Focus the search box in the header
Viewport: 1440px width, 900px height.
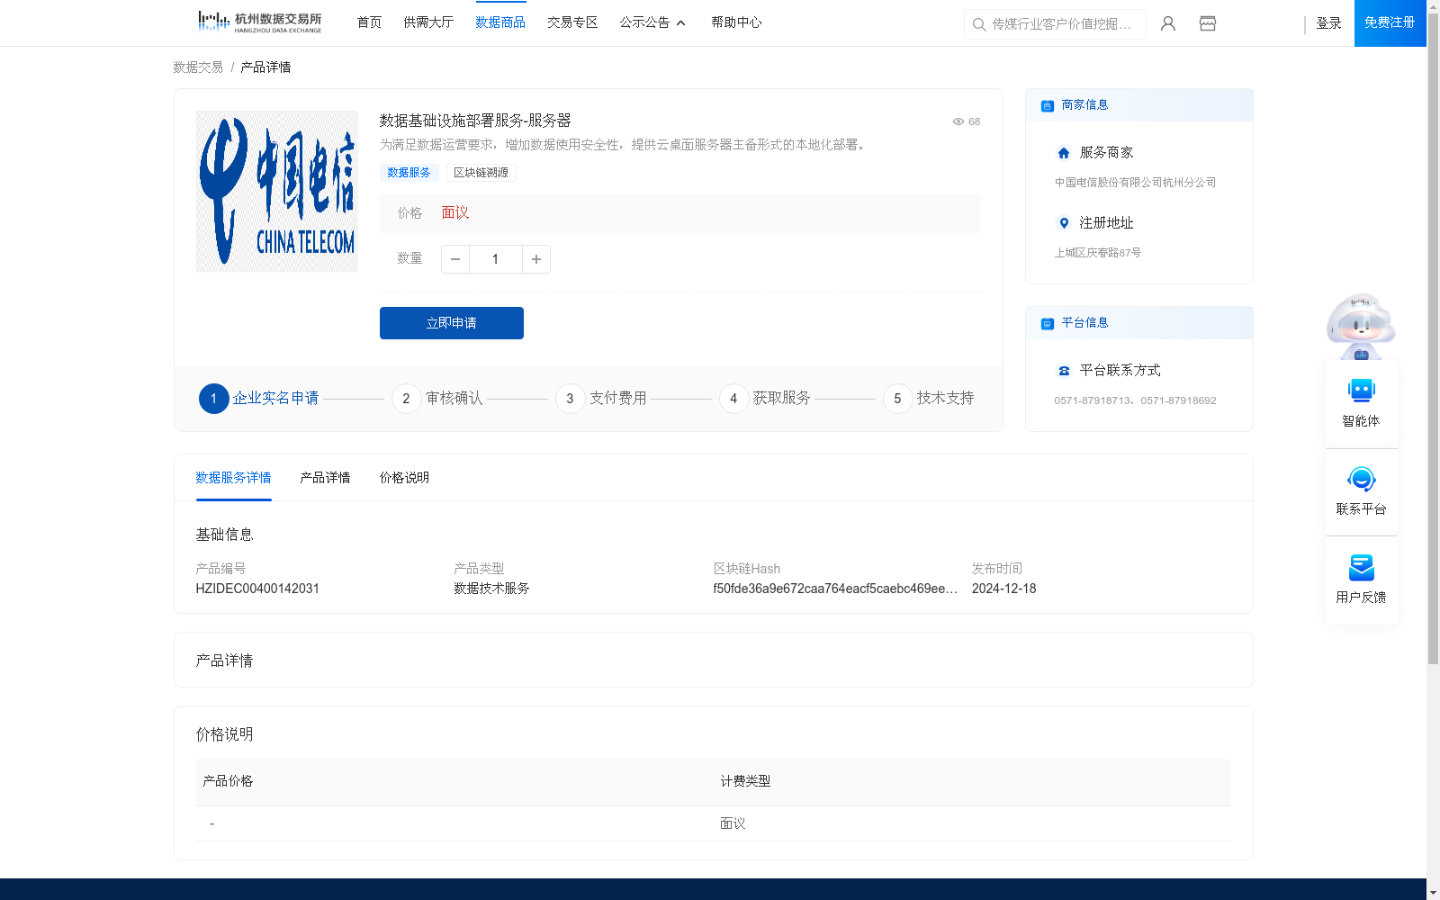click(1055, 24)
